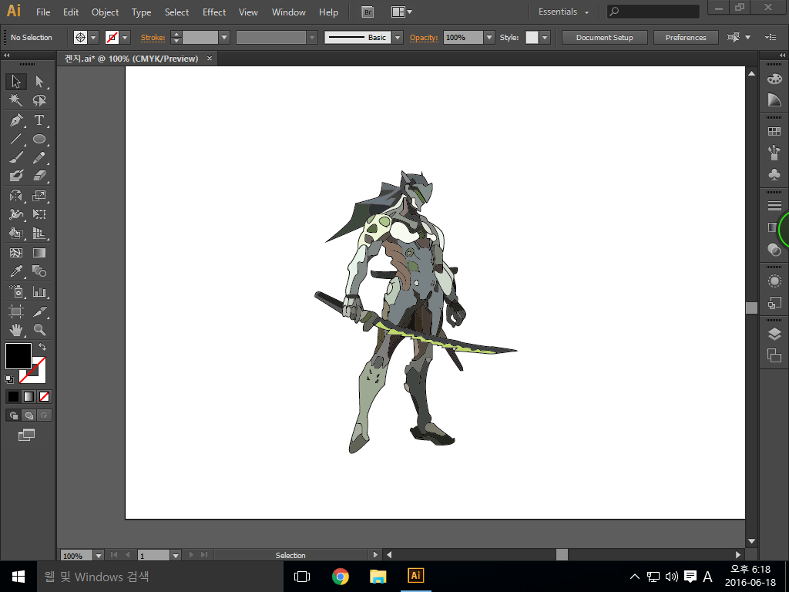Open the Window menu
The image size is (789, 592).
click(289, 12)
